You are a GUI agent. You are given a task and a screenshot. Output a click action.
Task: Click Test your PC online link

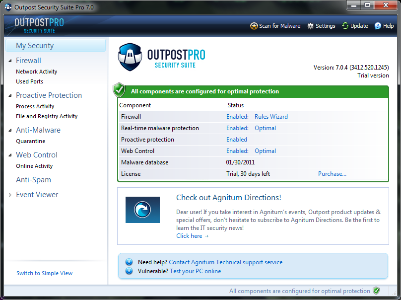pos(196,271)
